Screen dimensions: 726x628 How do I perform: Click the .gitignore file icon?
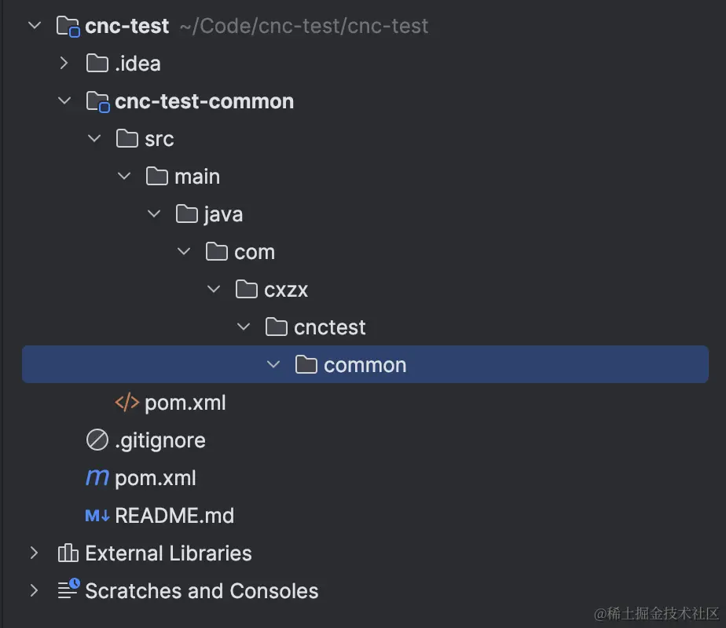(97, 440)
